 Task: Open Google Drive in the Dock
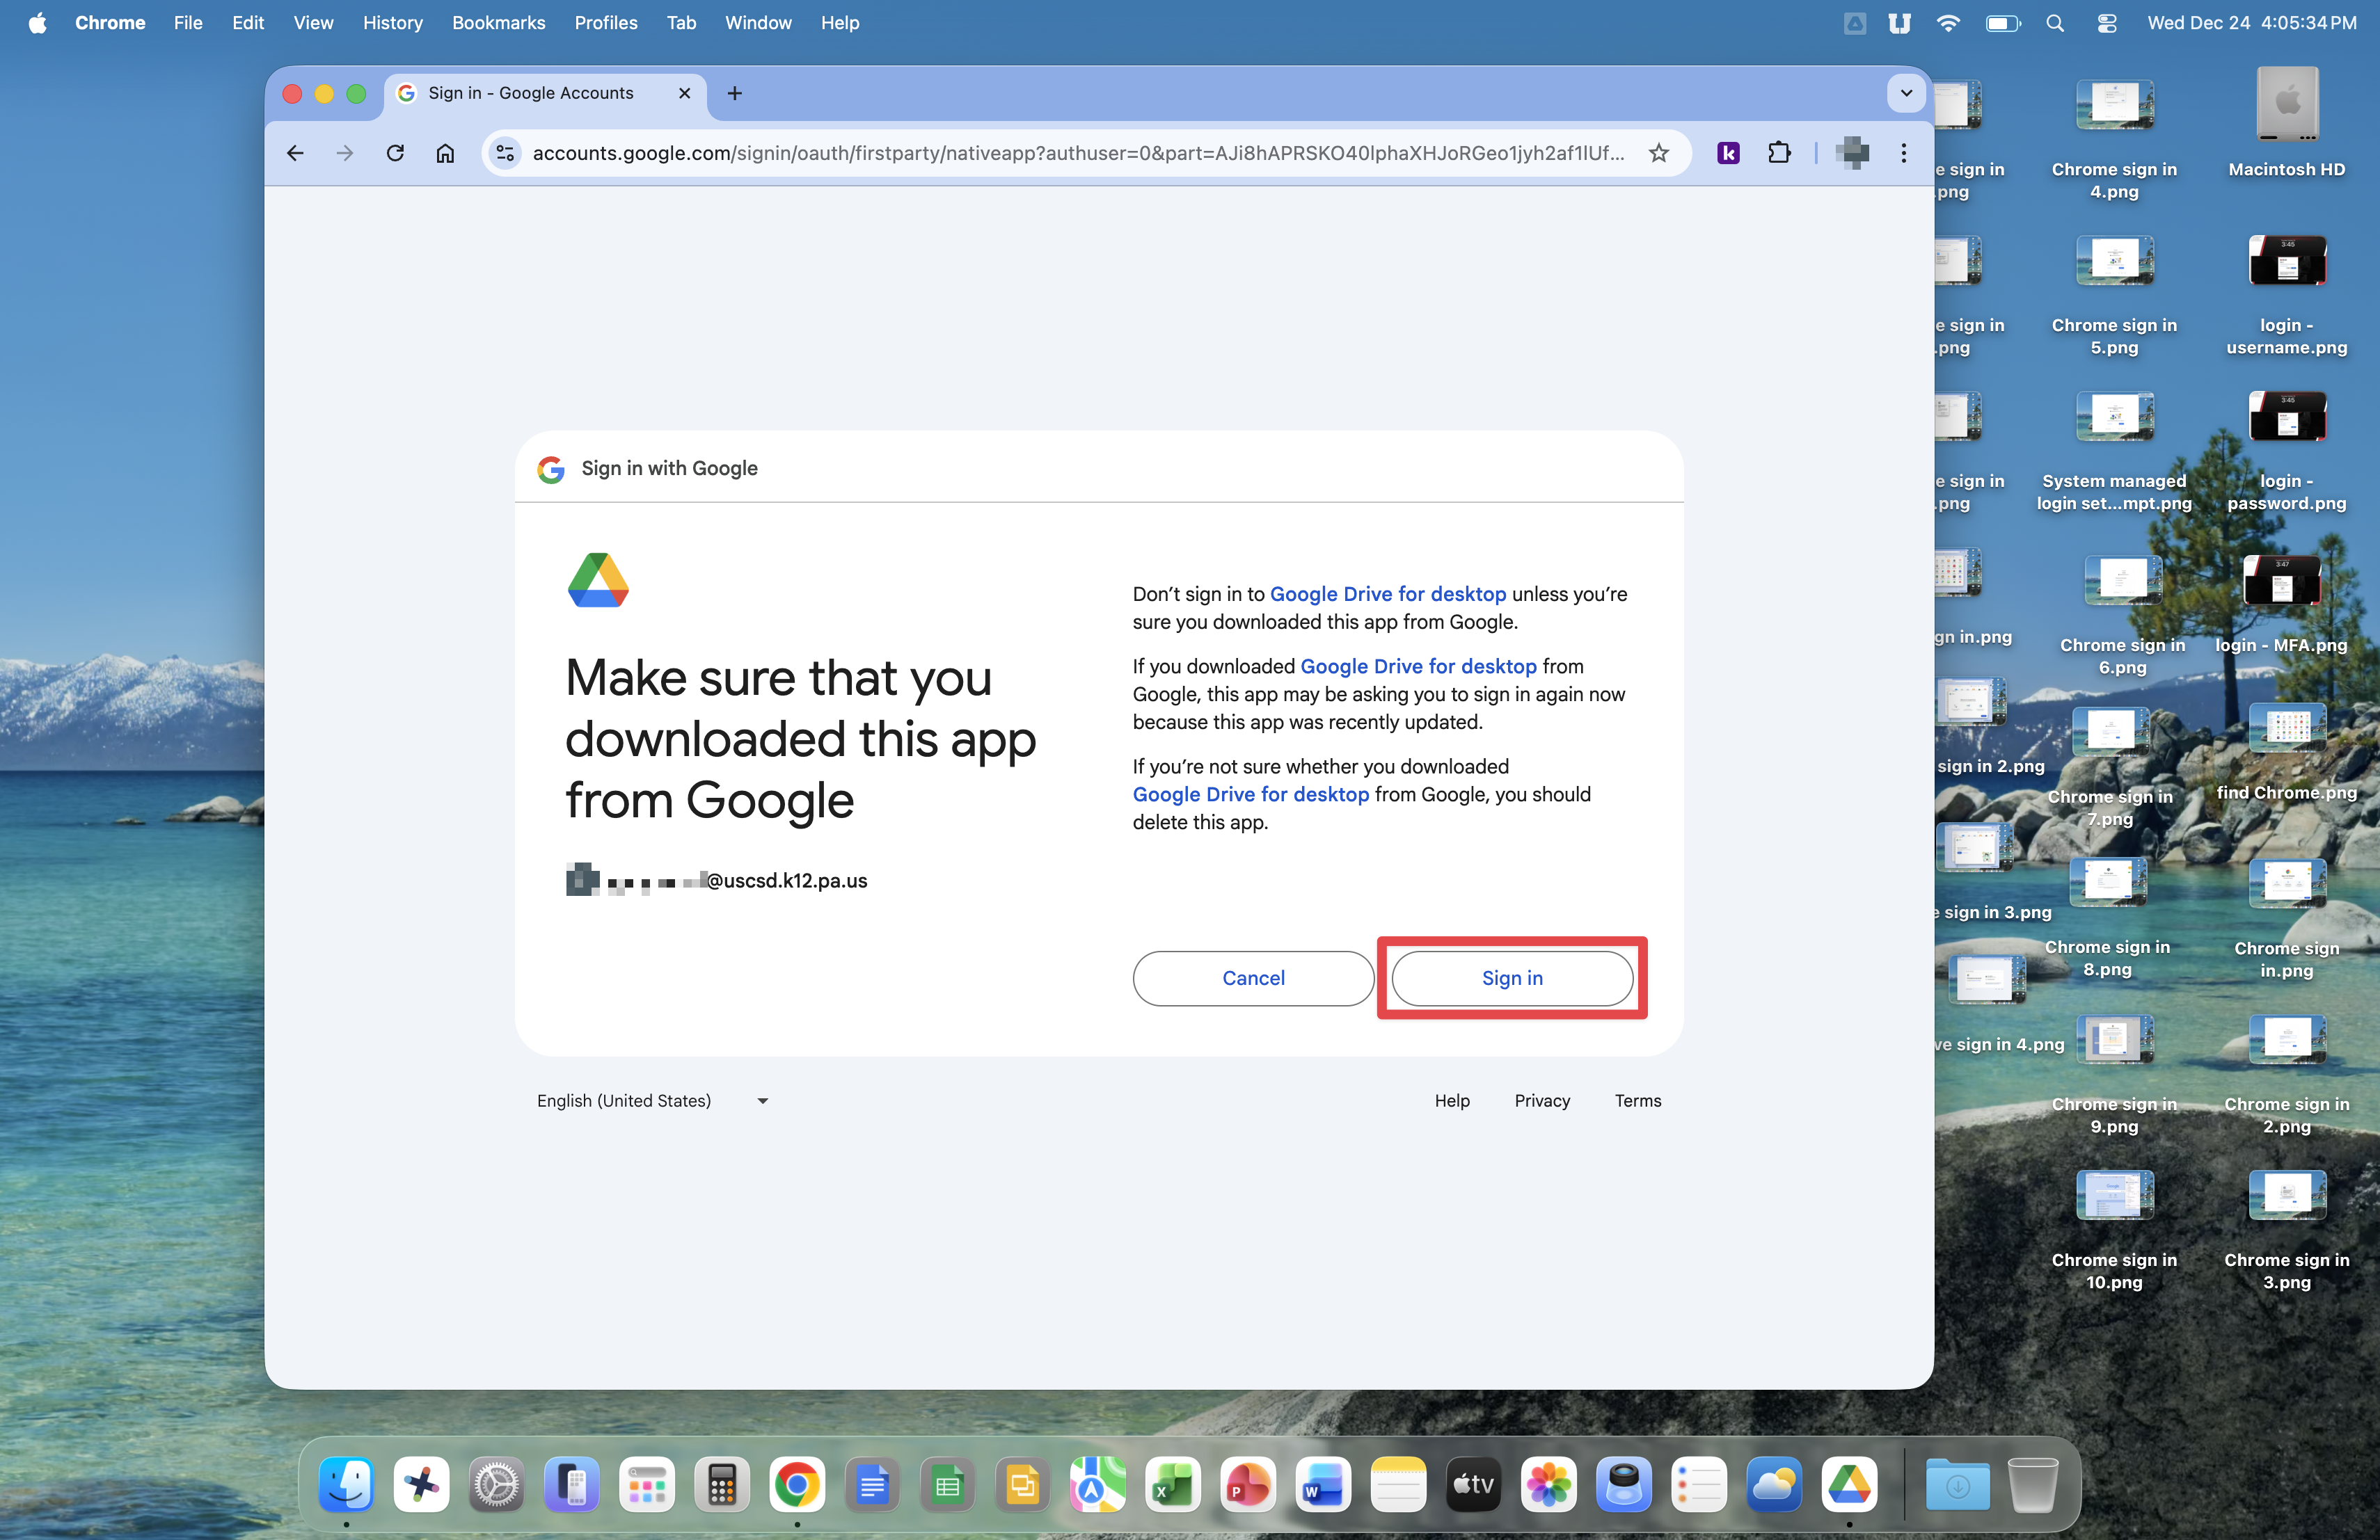[x=1848, y=1485]
